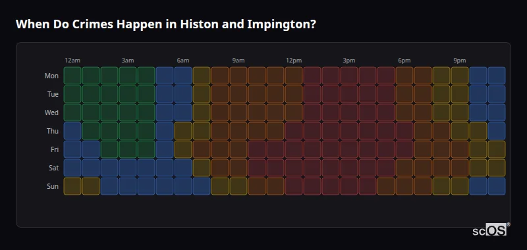Choose the Sunday 6pm orange cell
This screenshot has width=527, height=250.
tap(404, 186)
